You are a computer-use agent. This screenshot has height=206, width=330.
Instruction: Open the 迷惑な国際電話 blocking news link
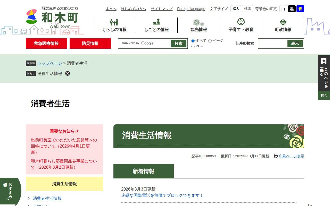tap(162, 195)
